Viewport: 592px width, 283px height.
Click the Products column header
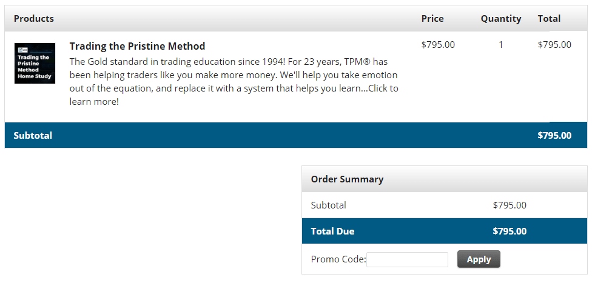[x=34, y=19]
